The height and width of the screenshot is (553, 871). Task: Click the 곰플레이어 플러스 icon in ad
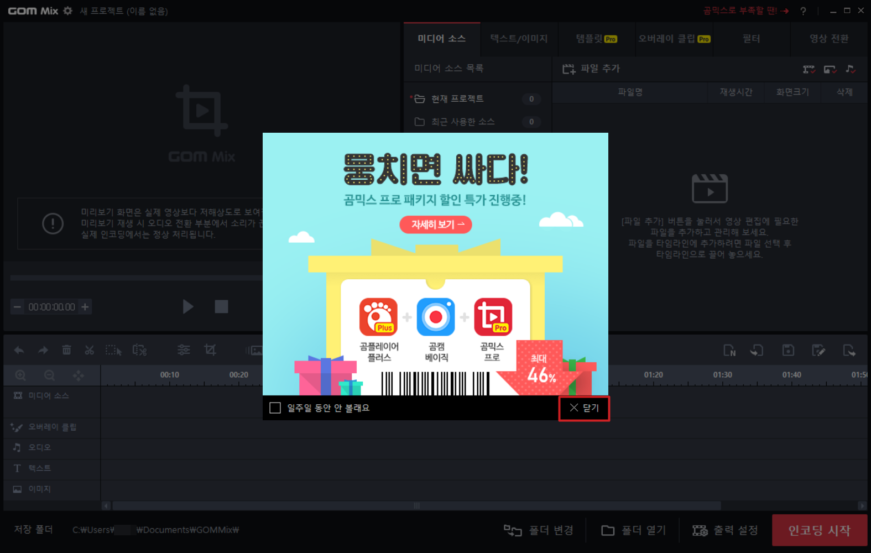click(378, 317)
